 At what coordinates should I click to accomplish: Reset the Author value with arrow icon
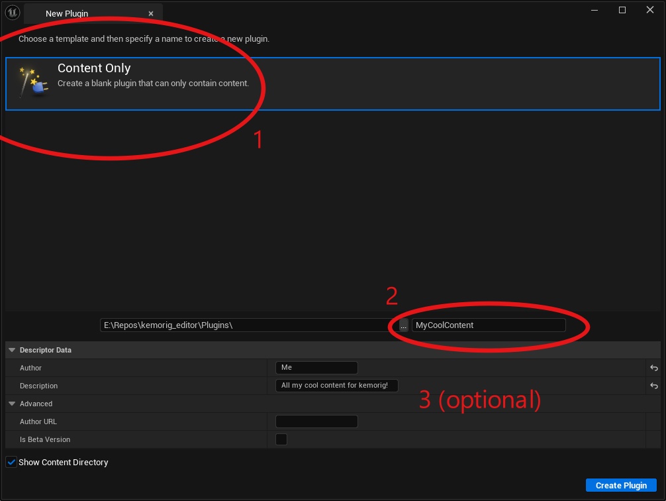tap(653, 368)
